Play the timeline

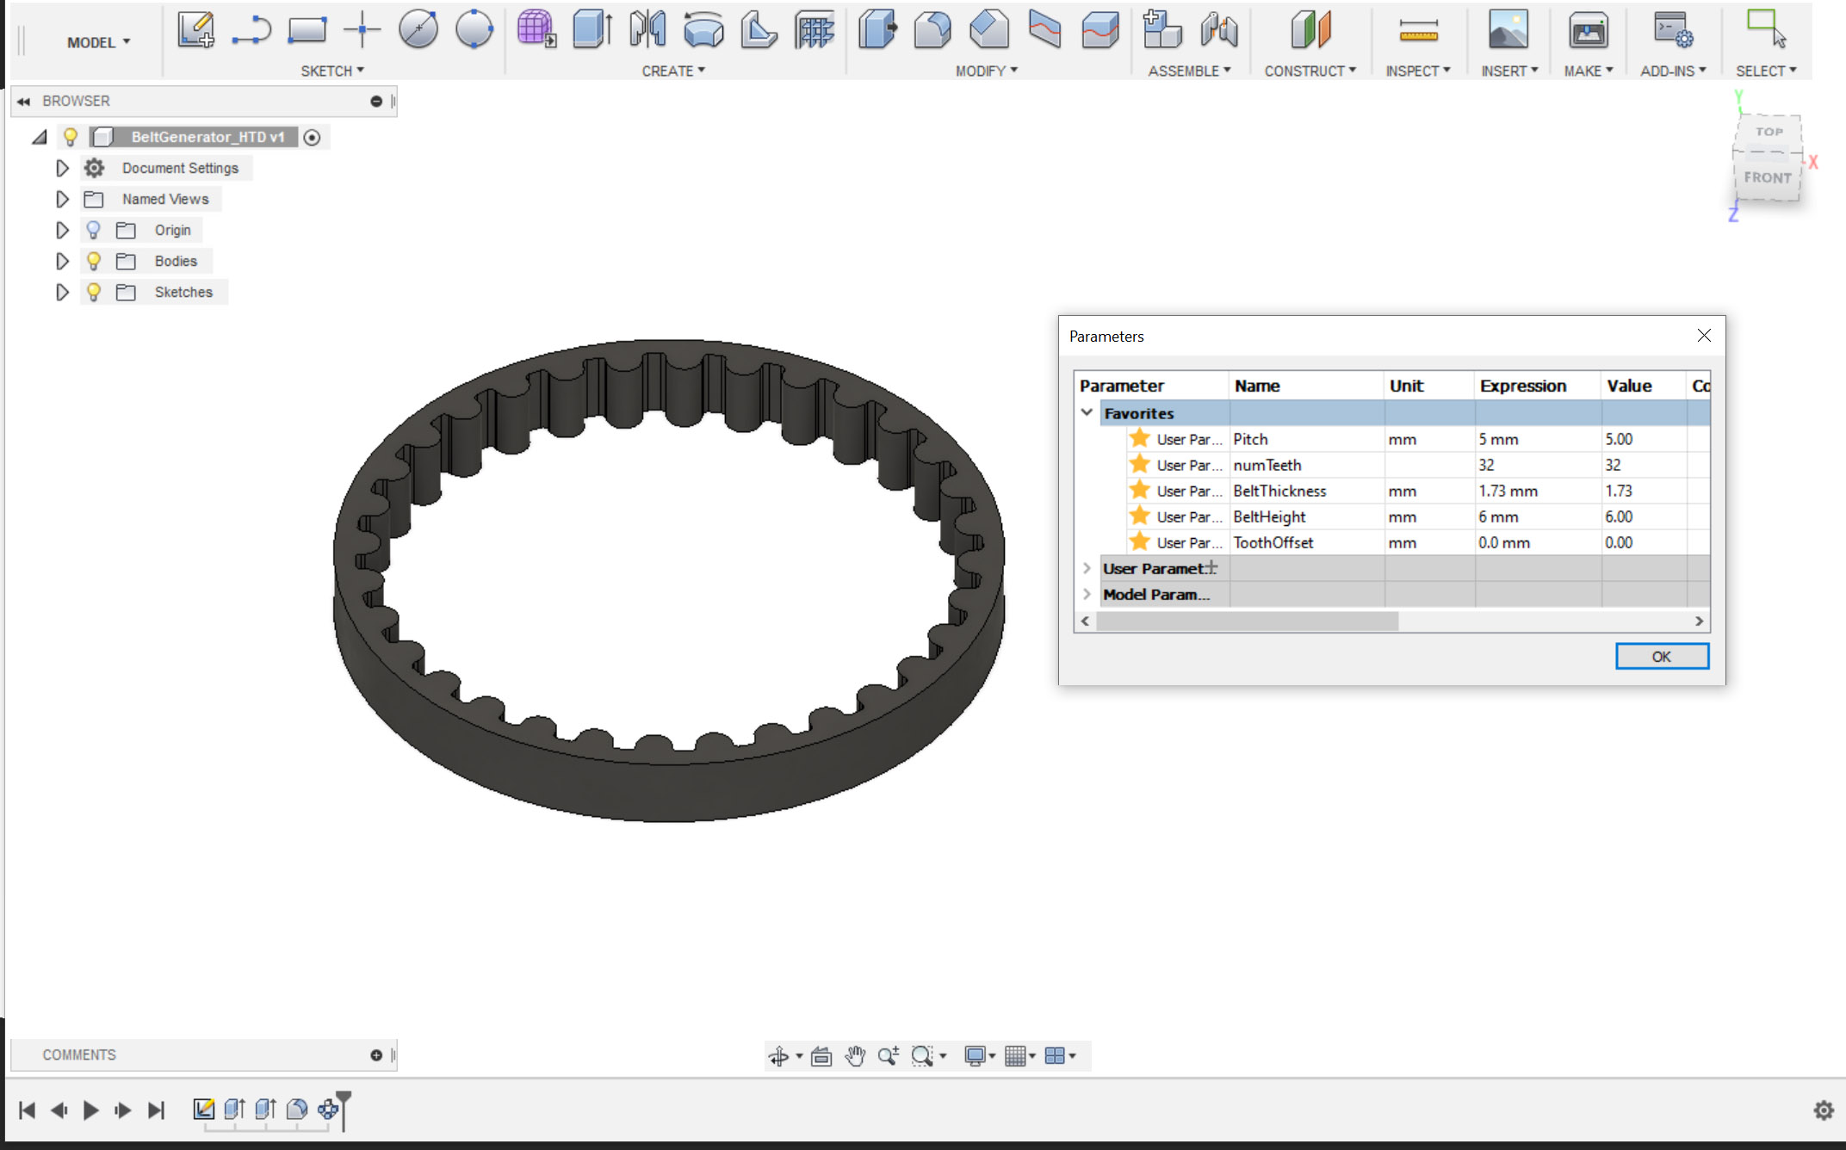[90, 1110]
